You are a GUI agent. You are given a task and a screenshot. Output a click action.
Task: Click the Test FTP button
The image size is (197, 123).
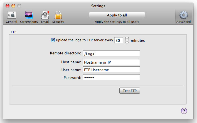[130, 91]
